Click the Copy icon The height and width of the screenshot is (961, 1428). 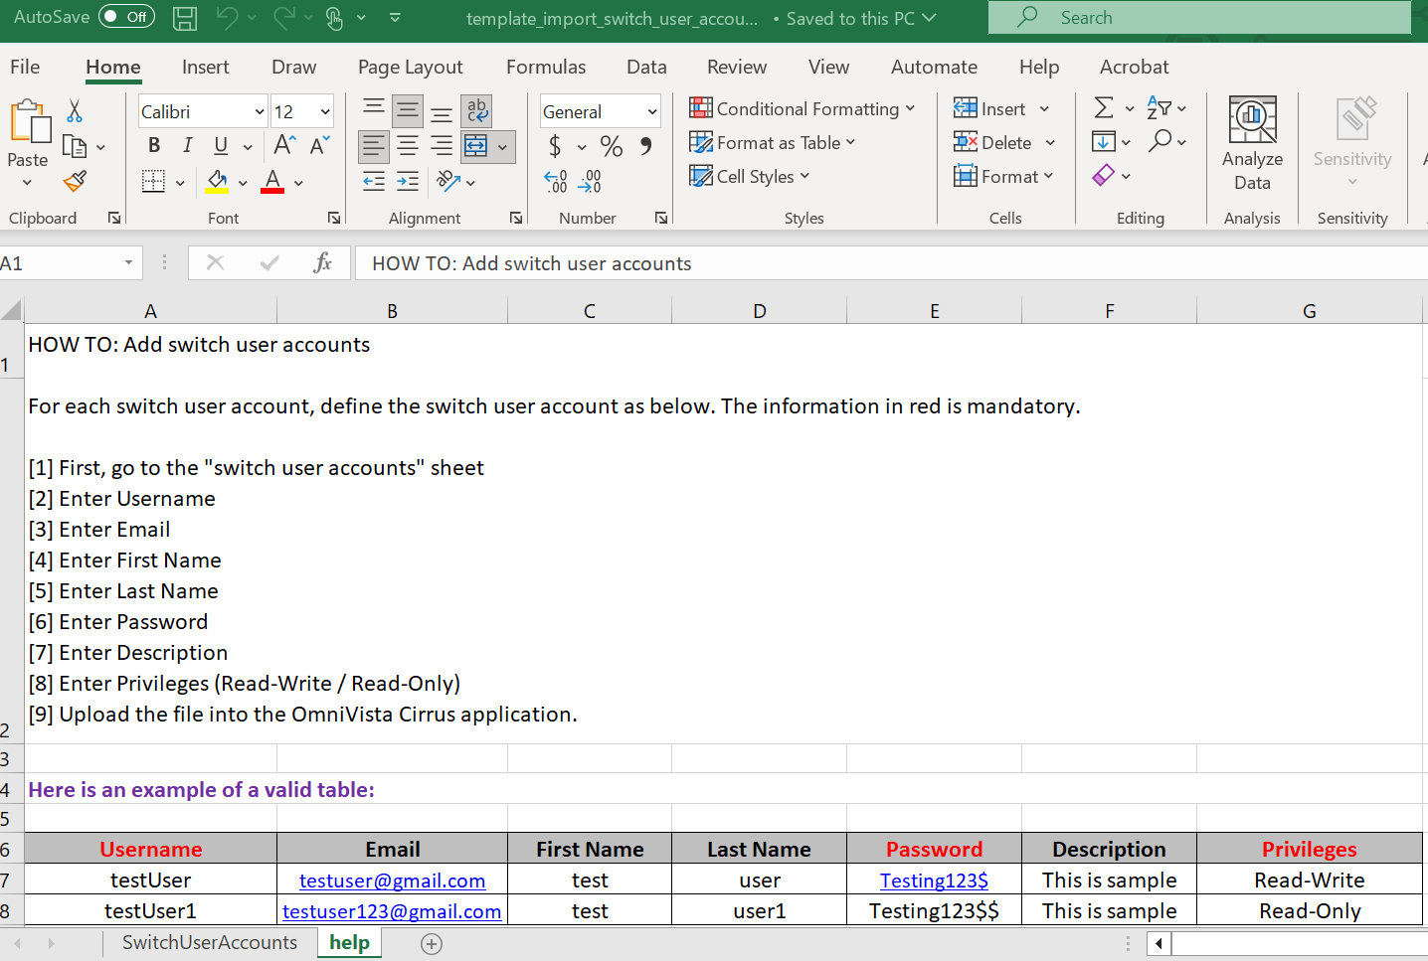(75, 146)
